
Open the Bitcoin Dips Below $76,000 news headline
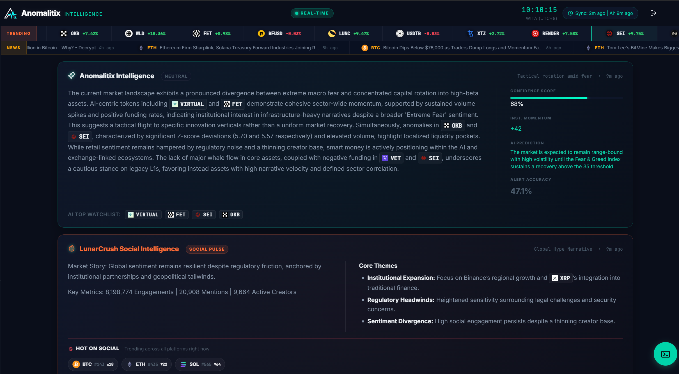[x=463, y=48]
